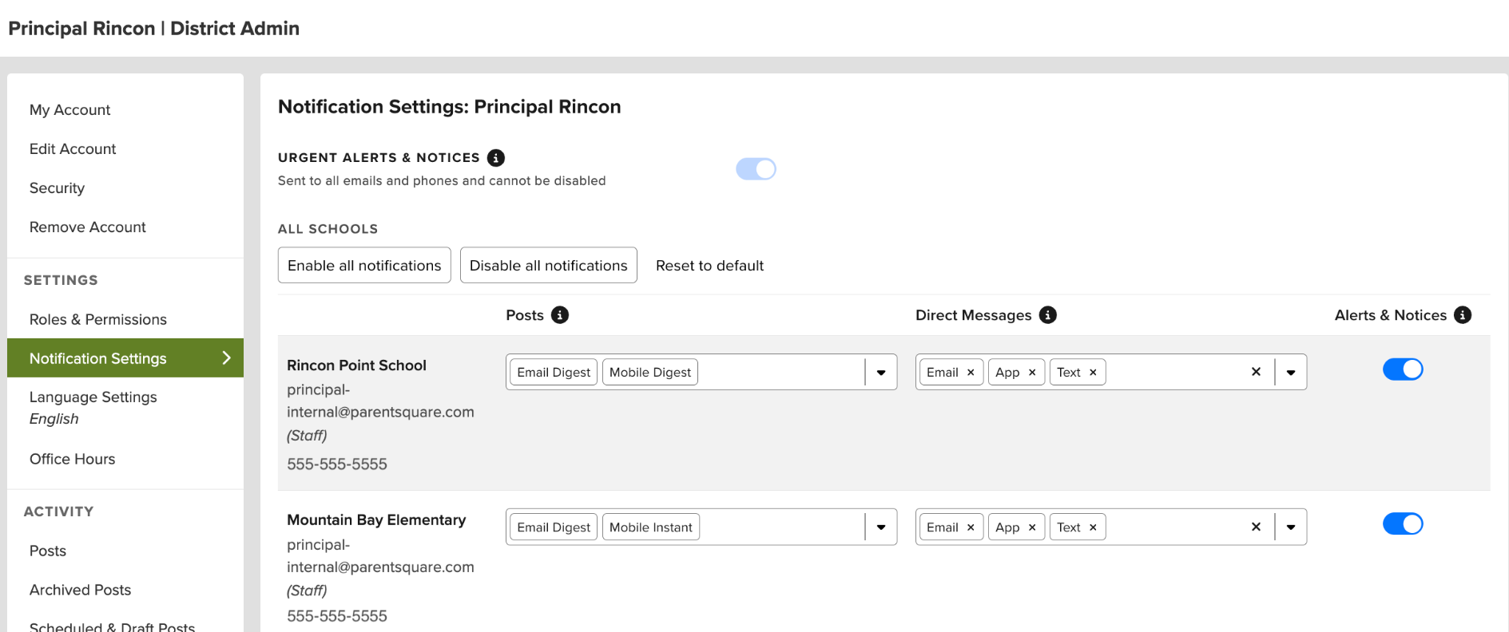Click Reset to default link
This screenshot has width=1509, height=632.
pos(709,266)
